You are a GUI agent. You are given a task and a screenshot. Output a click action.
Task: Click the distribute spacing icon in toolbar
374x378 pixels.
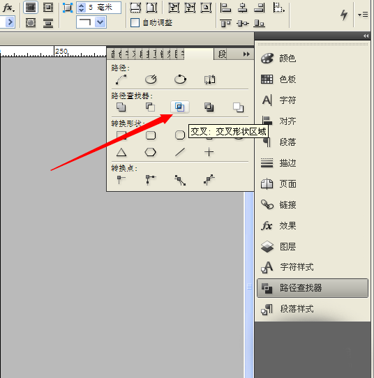click(278, 8)
